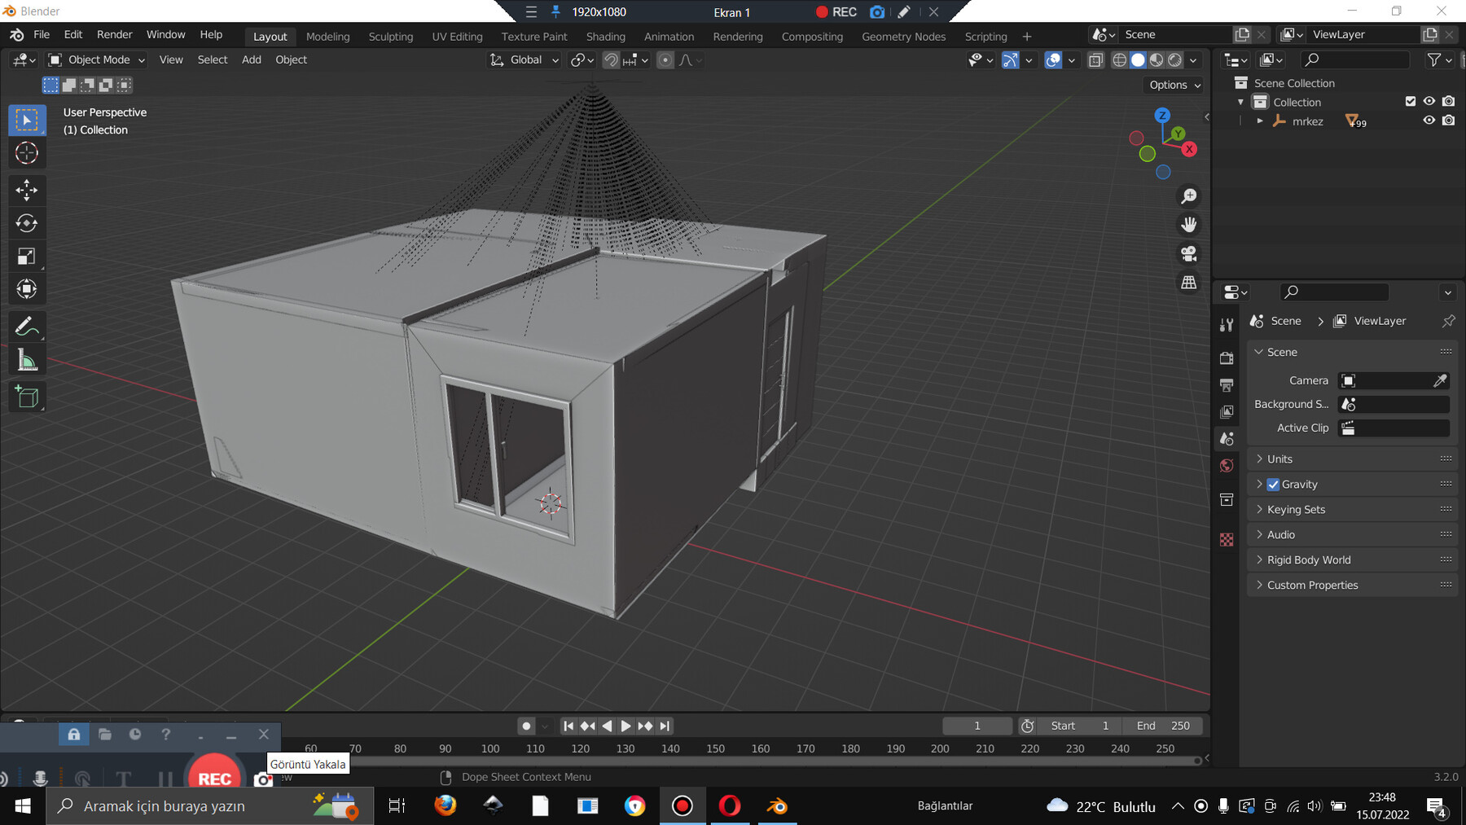Image resolution: width=1466 pixels, height=825 pixels.
Task: Switch to the Render properties tab
Action: tap(1227, 358)
